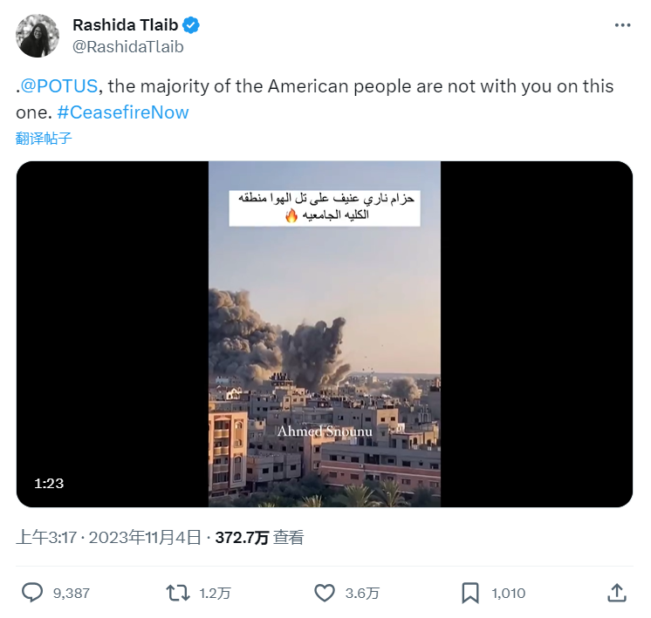Click the share upload icon
651x618 pixels.
point(616,593)
